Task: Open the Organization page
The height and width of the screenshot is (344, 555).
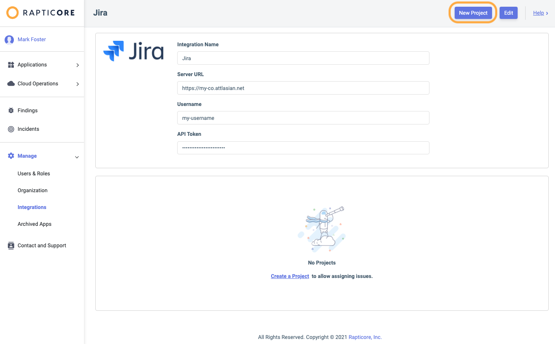Action: coord(32,191)
